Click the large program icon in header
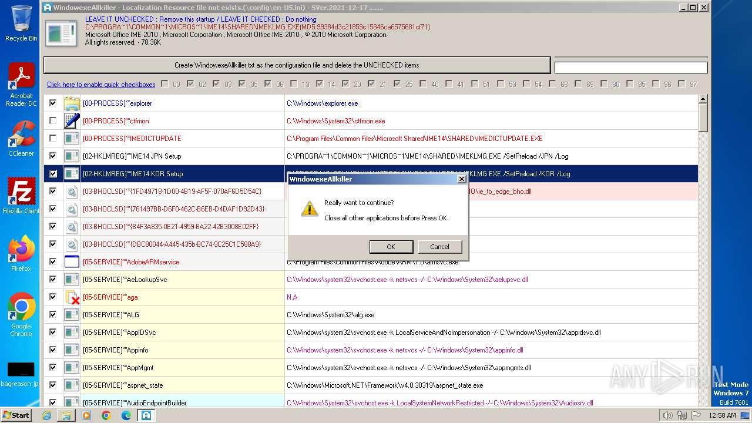 point(61,33)
